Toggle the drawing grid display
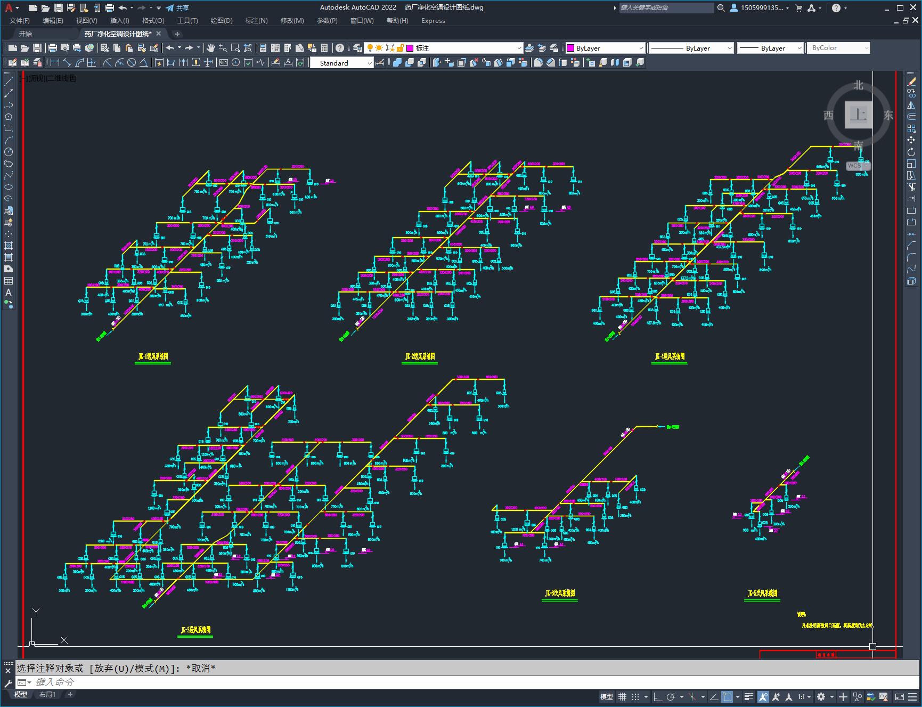 tap(622, 696)
